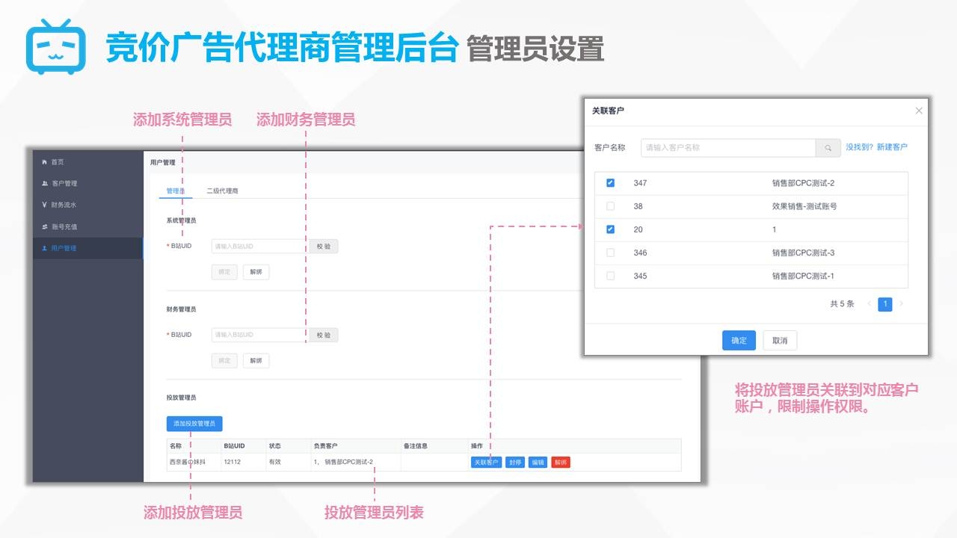957x538 pixels.
Task: Select page 1 in pagination
Action: point(885,304)
